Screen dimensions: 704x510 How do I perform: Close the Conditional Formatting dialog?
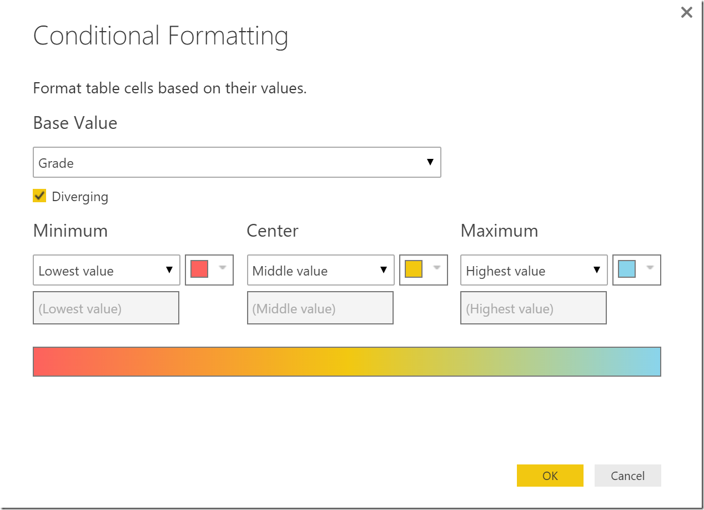(x=687, y=12)
